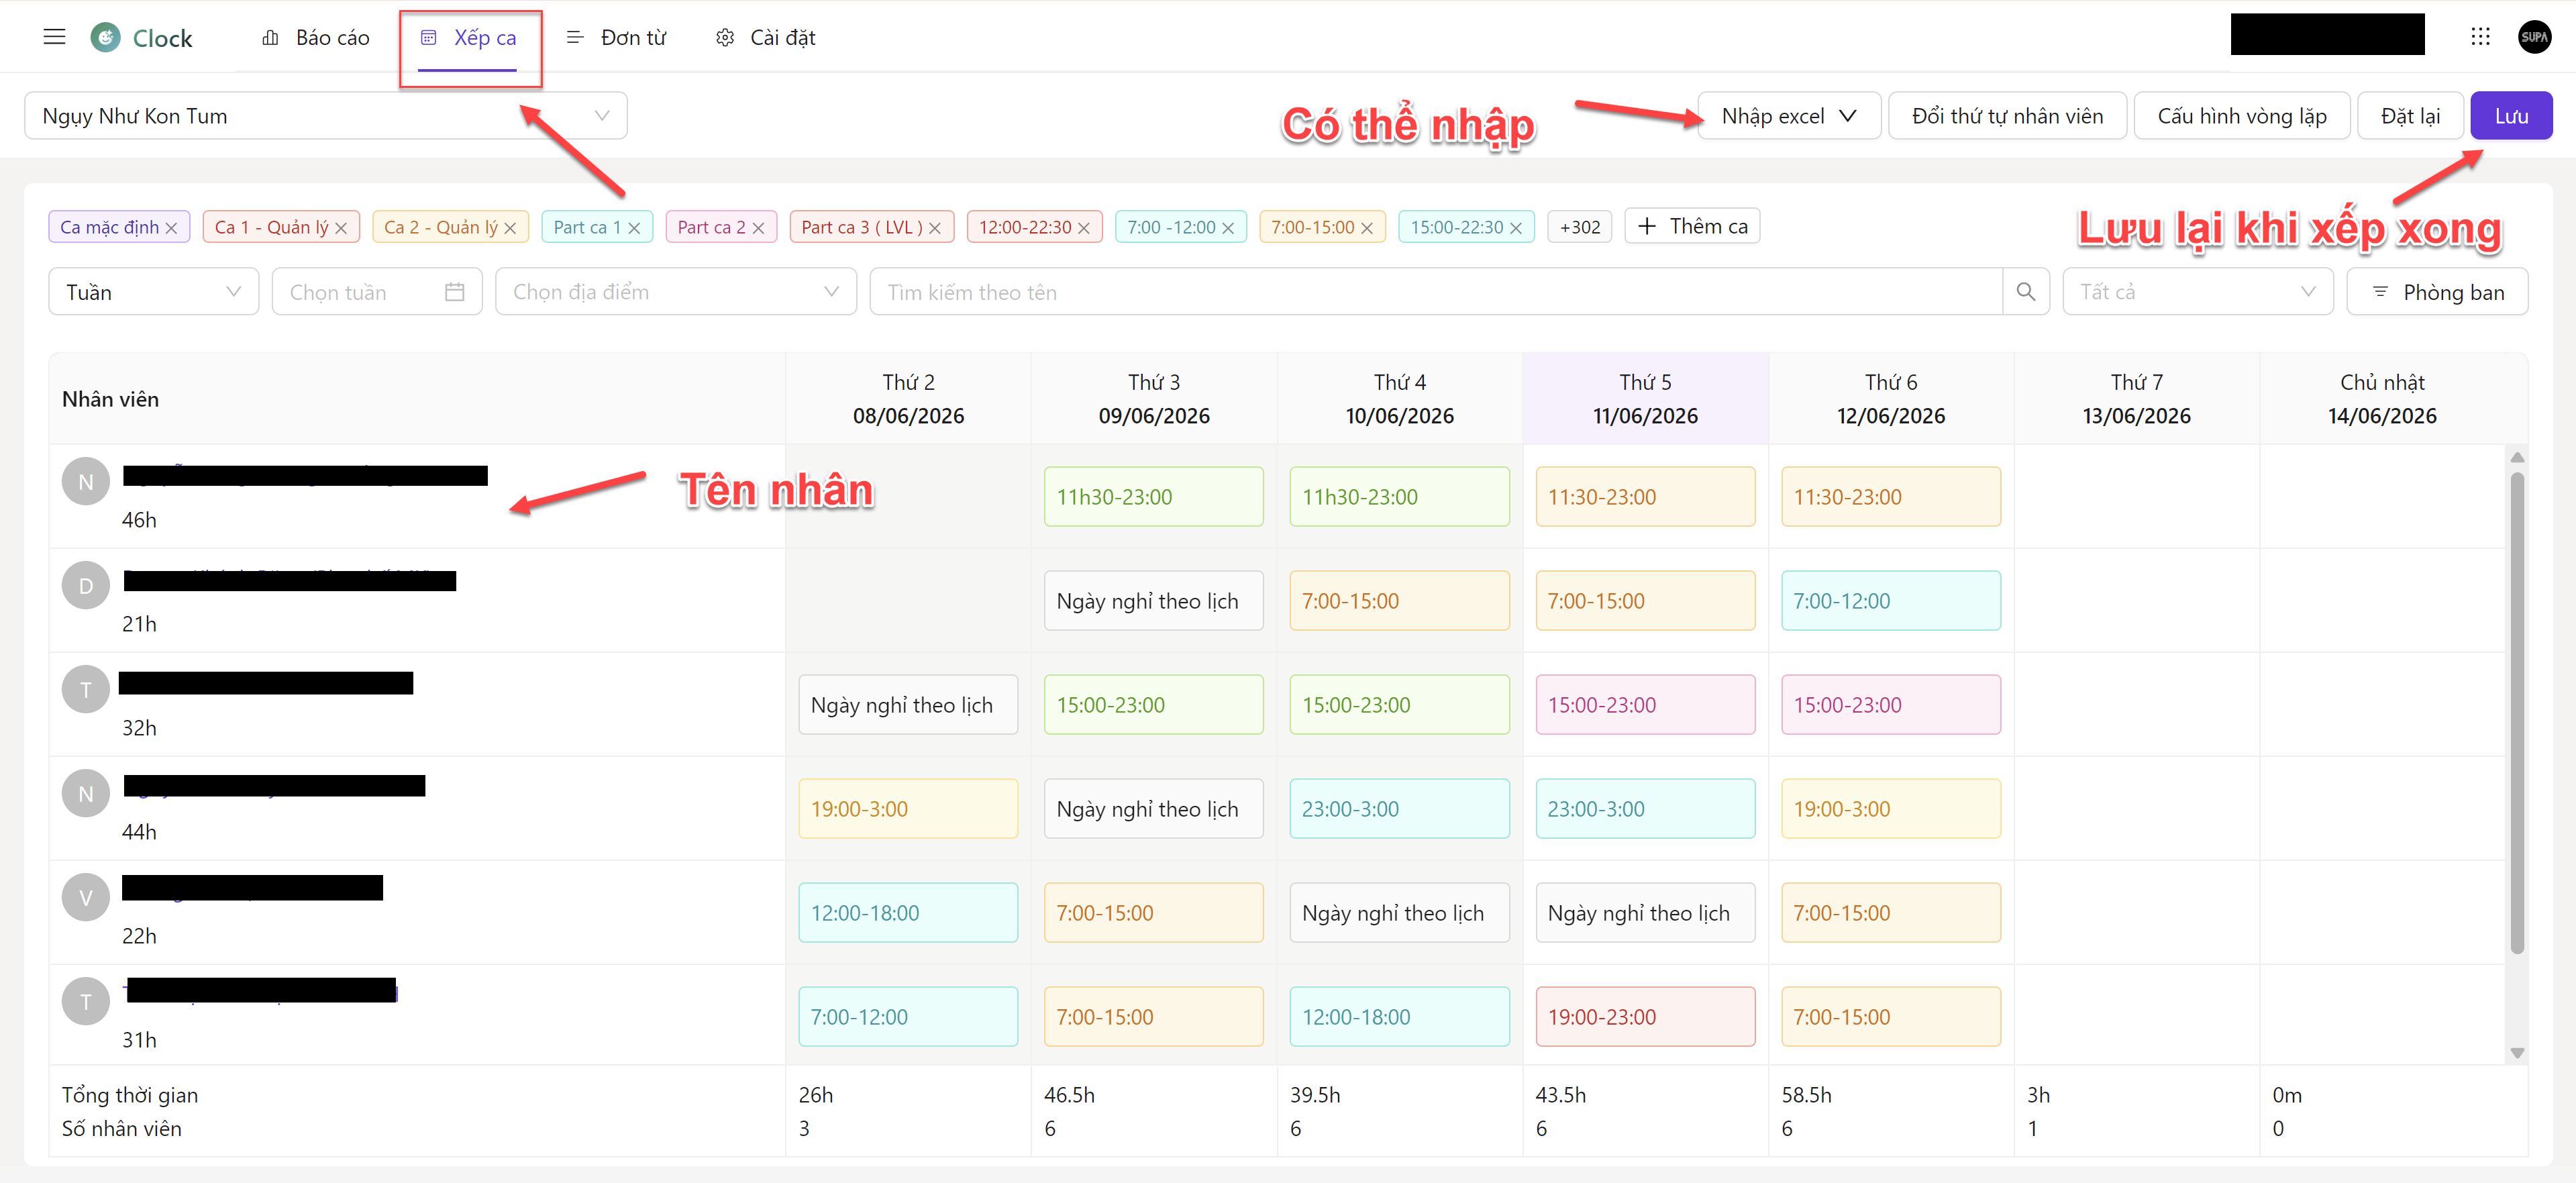
Task: Click employee avatar V with 22h
Action: (x=86, y=898)
